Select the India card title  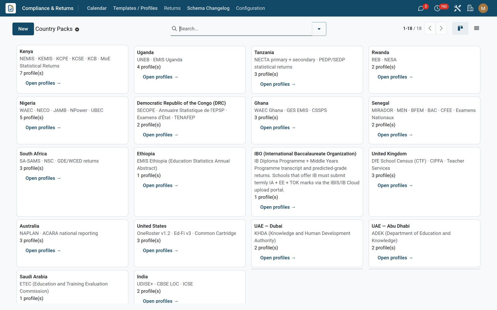(142, 277)
